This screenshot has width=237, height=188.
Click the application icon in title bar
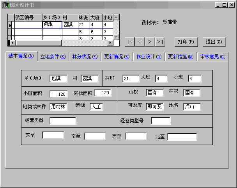click(5, 5)
